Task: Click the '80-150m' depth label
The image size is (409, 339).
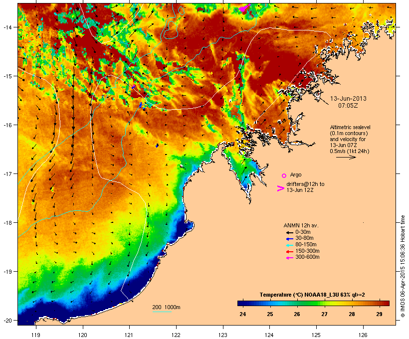Action: point(306,245)
